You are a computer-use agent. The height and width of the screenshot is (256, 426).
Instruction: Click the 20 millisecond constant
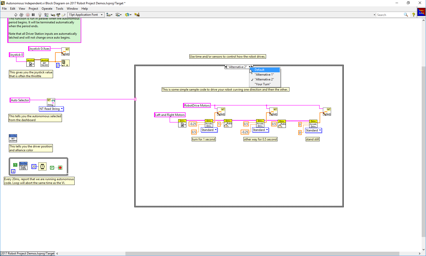coord(34,167)
